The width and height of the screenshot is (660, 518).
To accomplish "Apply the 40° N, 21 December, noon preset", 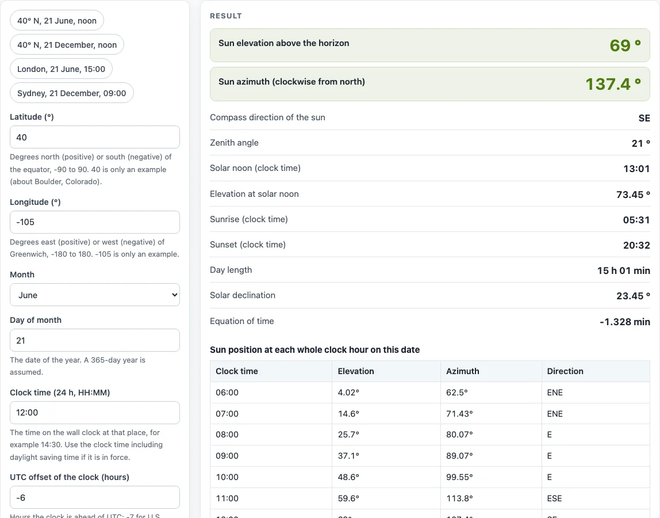I will pyautogui.click(x=67, y=45).
